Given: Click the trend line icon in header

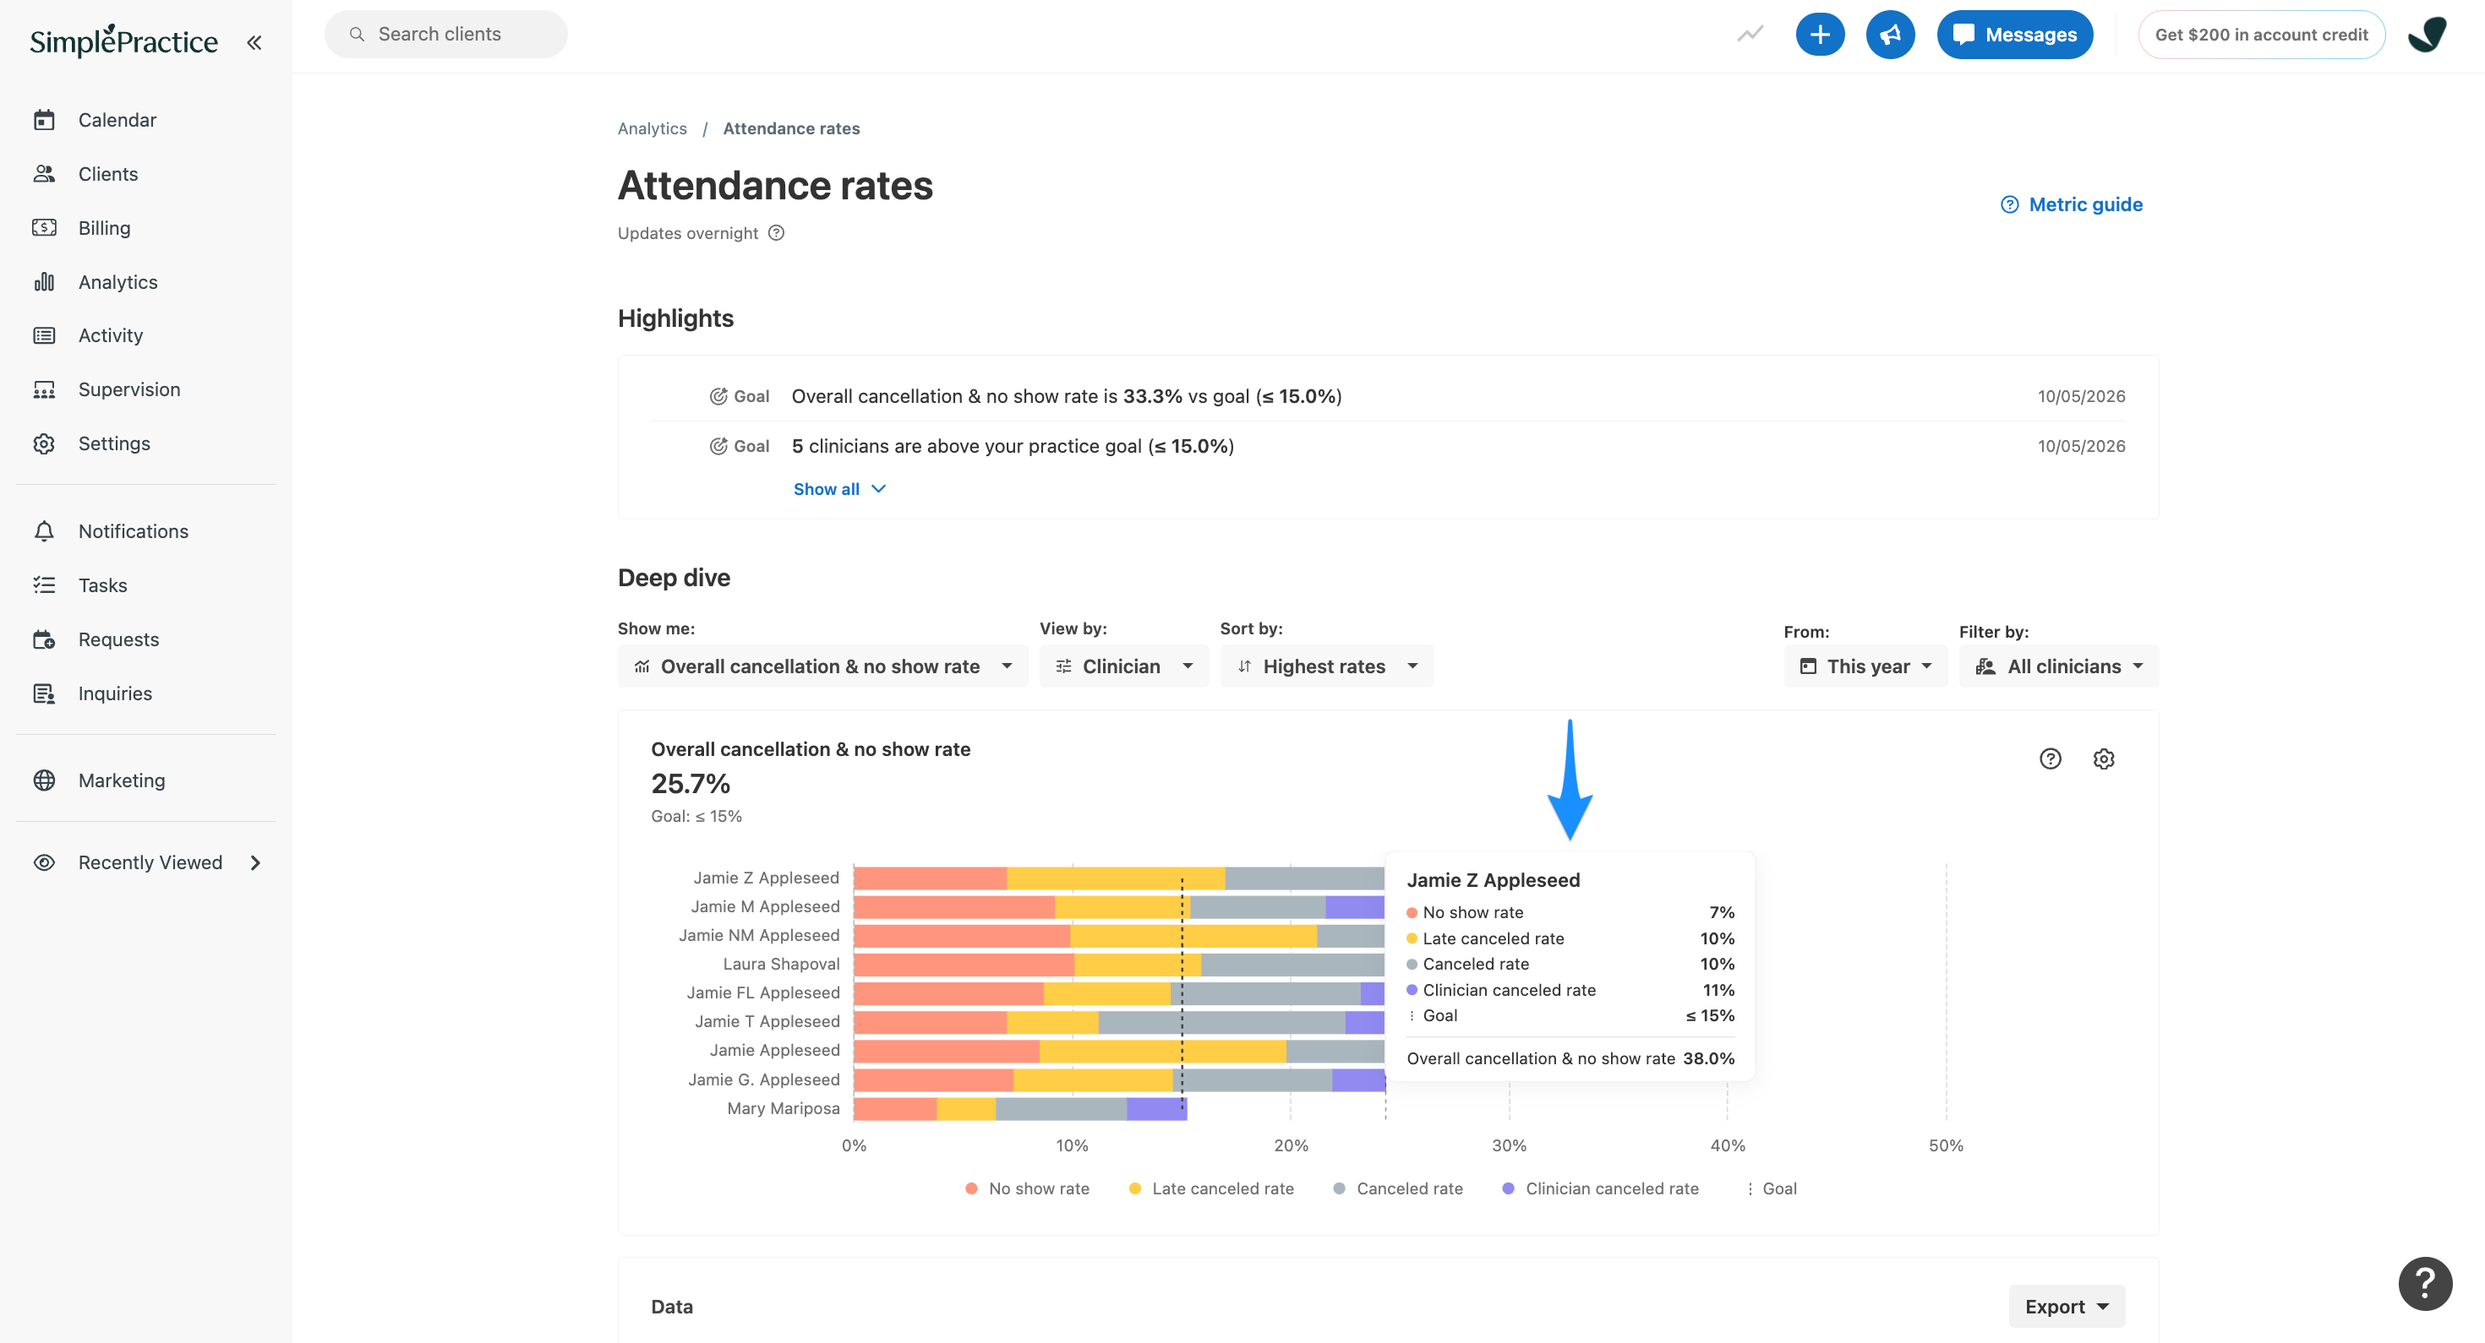Looking at the screenshot, I should click(1750, 35).
